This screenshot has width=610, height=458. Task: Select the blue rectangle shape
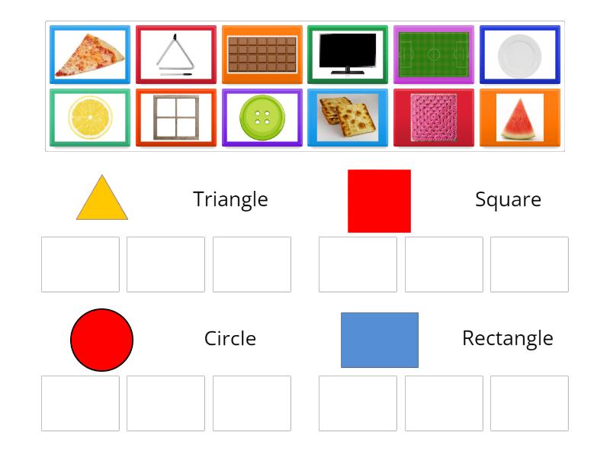tap(380, 340)
